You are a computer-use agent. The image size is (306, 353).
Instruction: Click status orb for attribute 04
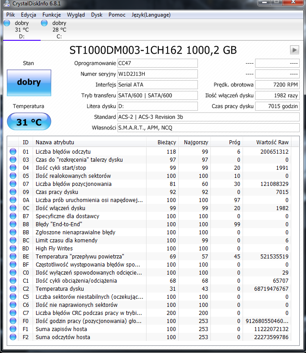pos(13,168)
